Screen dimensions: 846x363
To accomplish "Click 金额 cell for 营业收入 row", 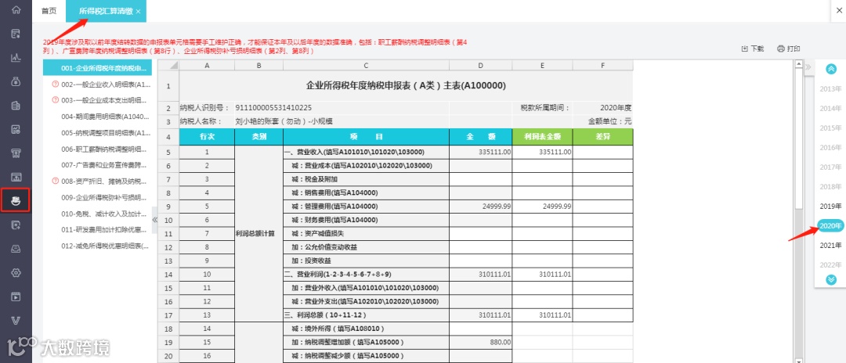I will coord(481,152).
